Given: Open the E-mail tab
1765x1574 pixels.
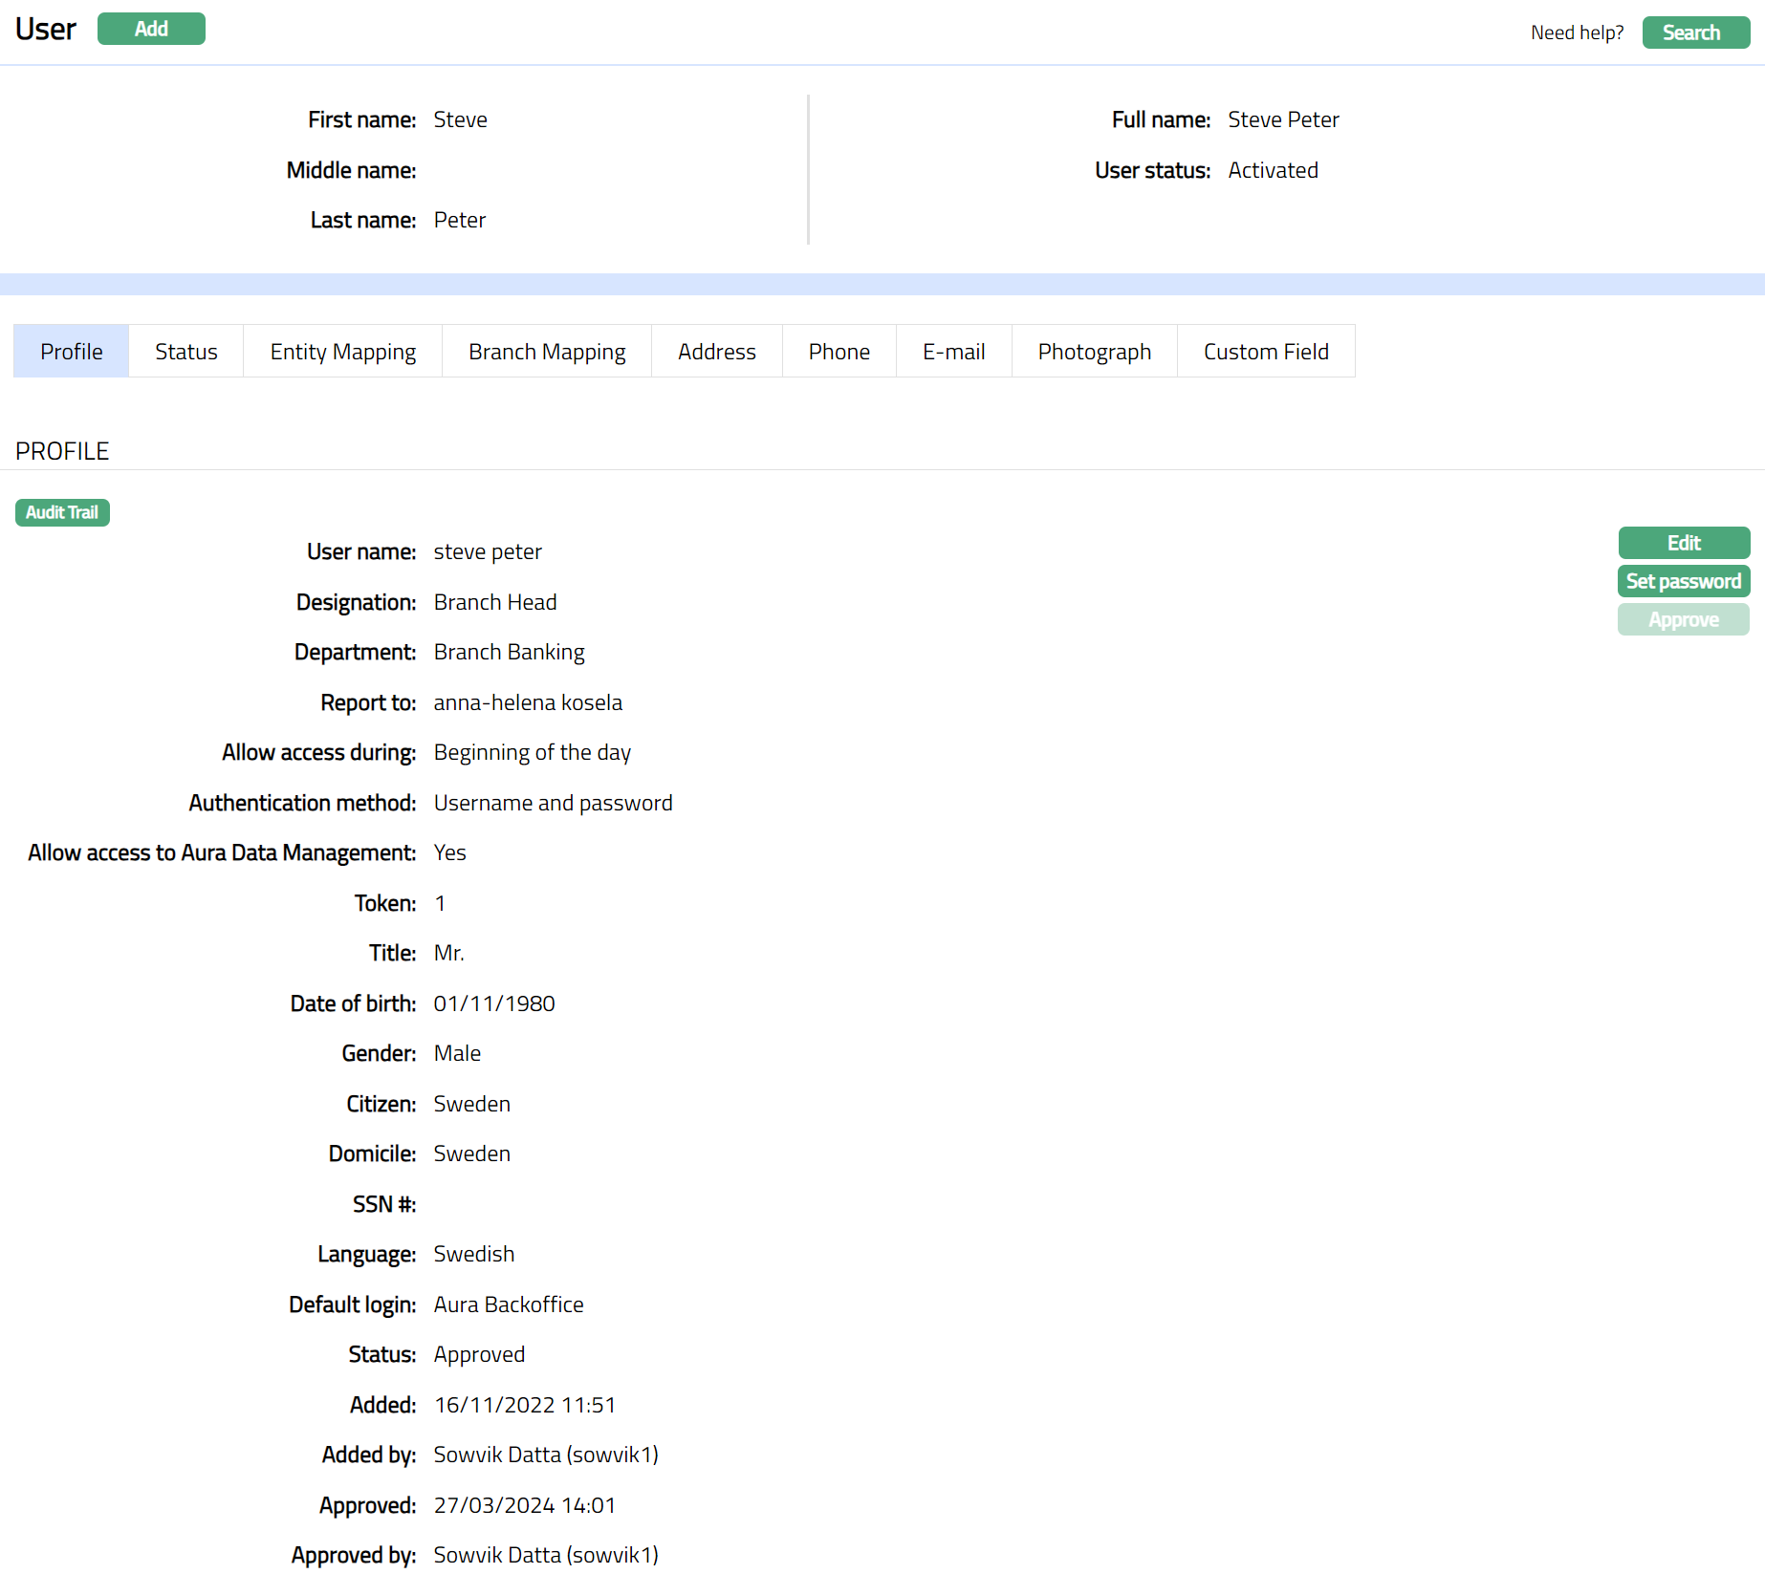Looking at the screenshot, I should click(x=954, y=352).
